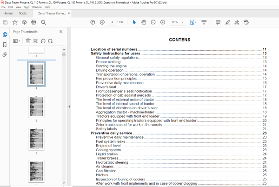Open the Edit menu

click(x=11, y=7)
